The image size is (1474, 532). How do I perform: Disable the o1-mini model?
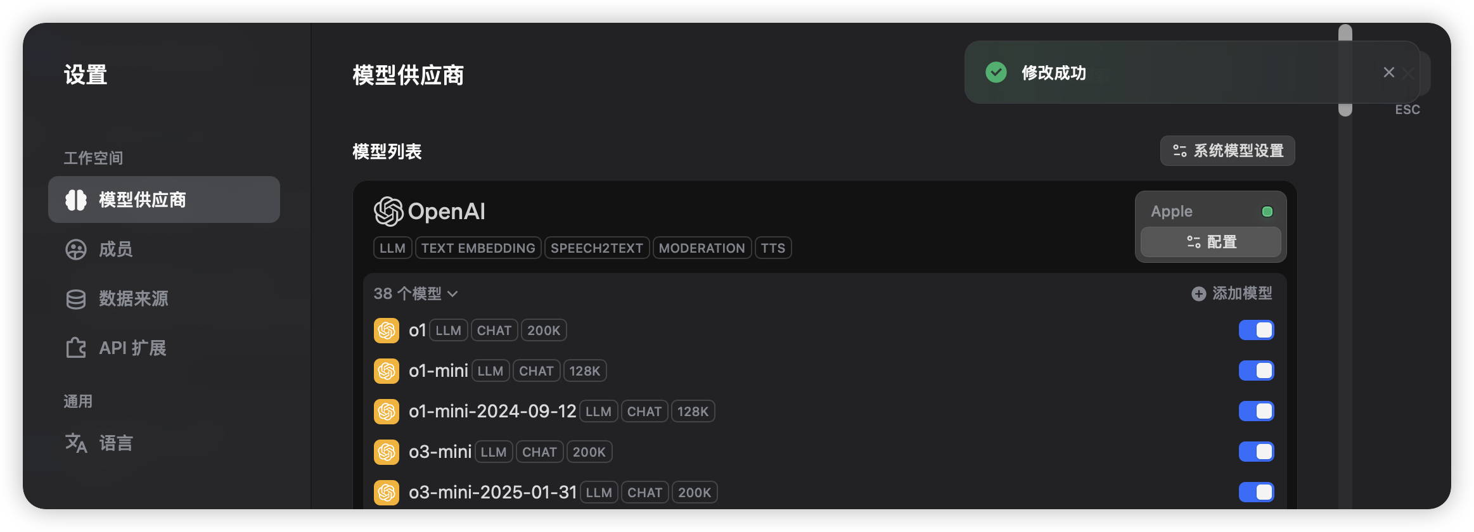(1256, 371)
